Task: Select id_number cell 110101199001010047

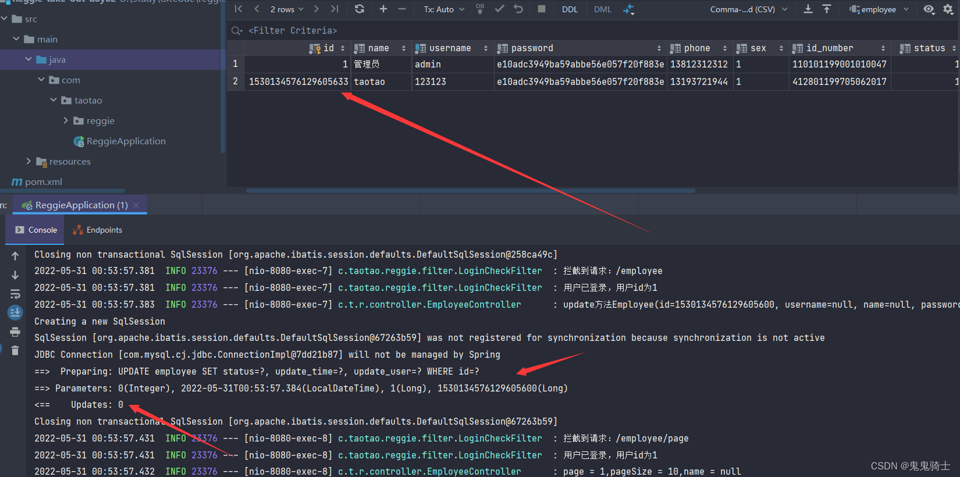Action: (840, 65)
